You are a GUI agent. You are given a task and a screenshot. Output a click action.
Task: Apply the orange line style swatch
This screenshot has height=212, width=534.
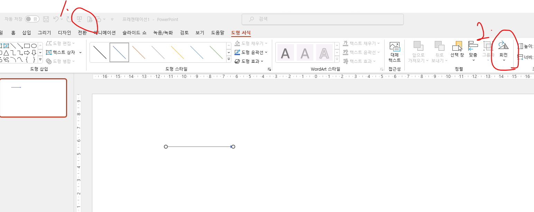(x=139, y=52)
